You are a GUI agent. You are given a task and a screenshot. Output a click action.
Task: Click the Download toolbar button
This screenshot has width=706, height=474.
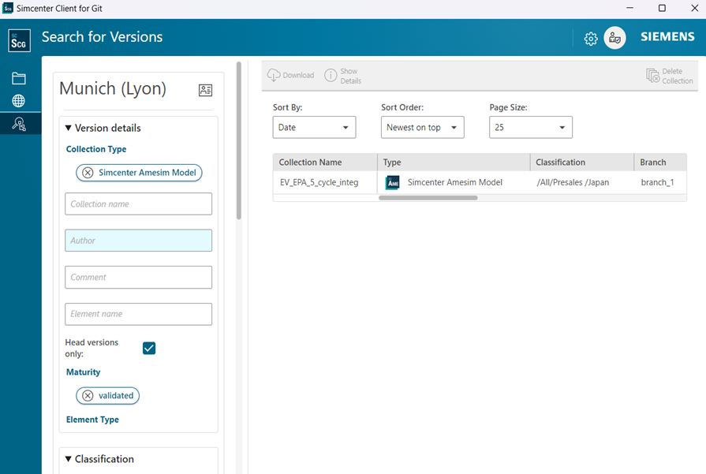291,75
